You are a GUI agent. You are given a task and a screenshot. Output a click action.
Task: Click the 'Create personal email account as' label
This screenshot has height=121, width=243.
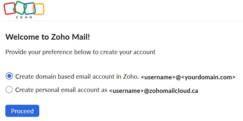(61, 90)
